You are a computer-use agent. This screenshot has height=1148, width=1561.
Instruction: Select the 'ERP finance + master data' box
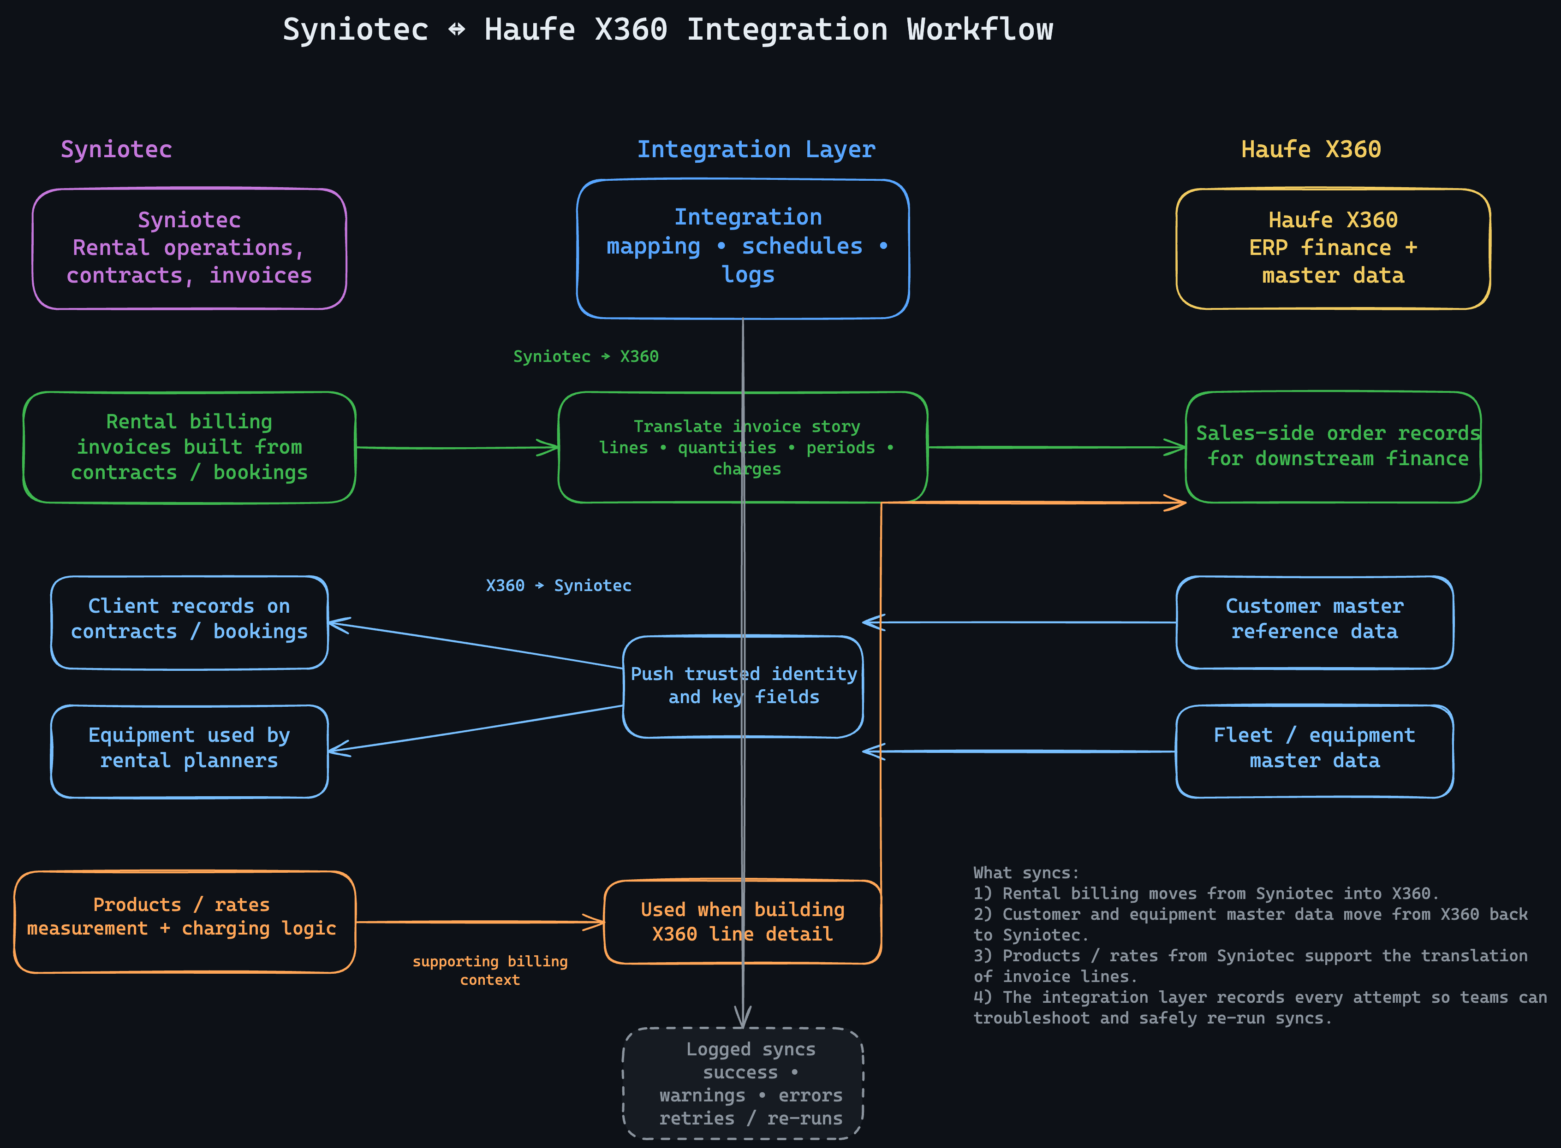[1333, 249]
